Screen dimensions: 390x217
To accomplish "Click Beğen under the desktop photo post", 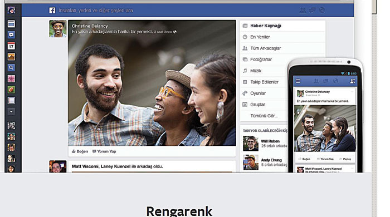I will coord(80,151).
